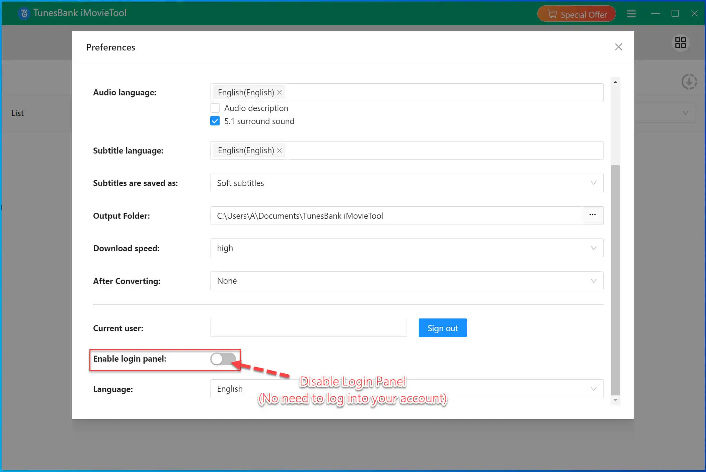
Task: Open the grid view icon behind dialog
Action: click(680, 42)
